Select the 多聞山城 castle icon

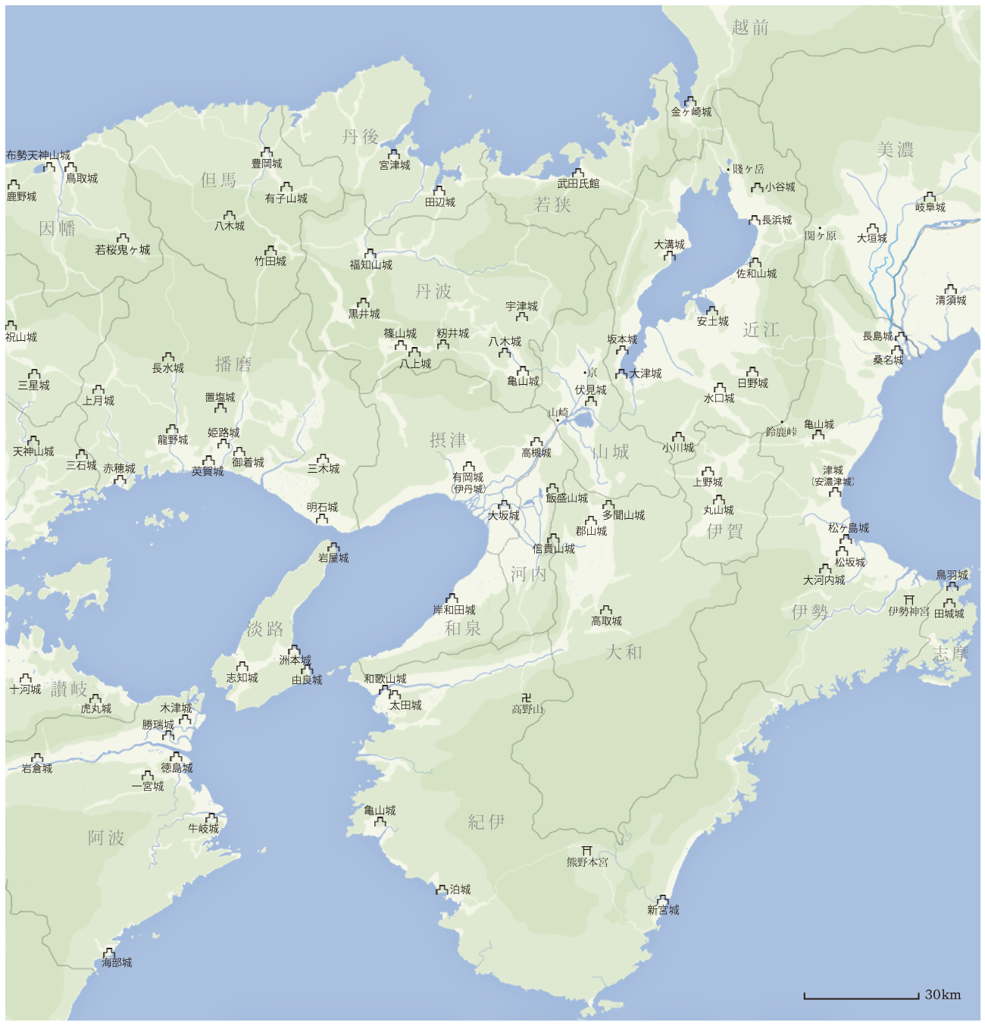click(608, 505)
